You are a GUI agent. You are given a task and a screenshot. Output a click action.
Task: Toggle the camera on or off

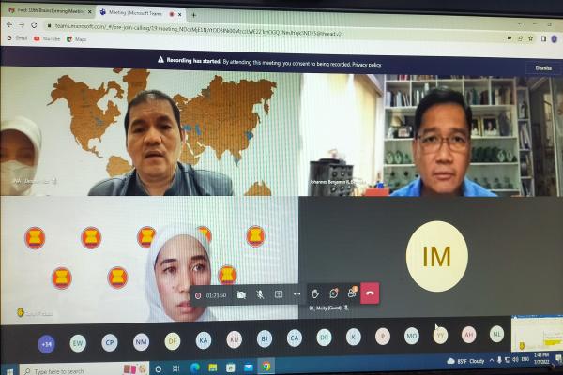(241, 295)
